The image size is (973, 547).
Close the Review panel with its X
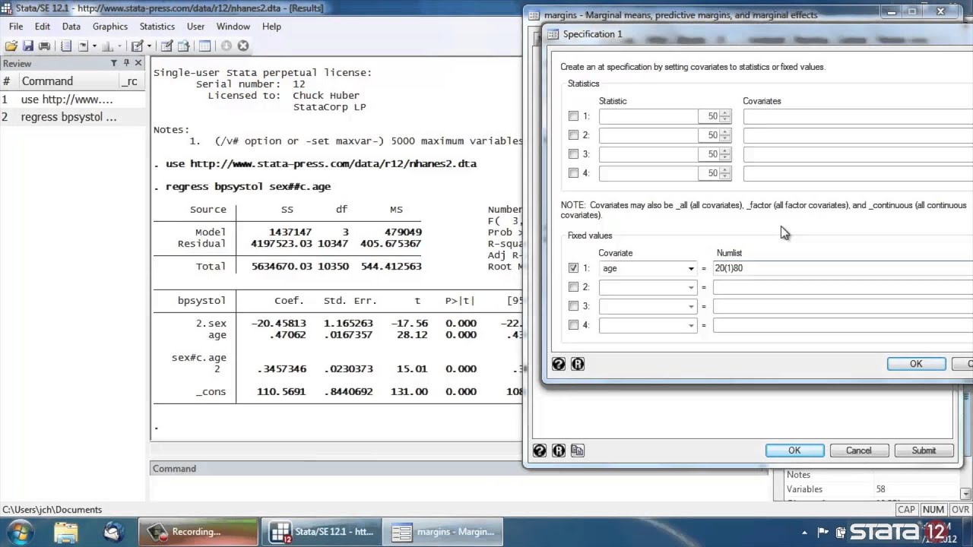(138, 63)
